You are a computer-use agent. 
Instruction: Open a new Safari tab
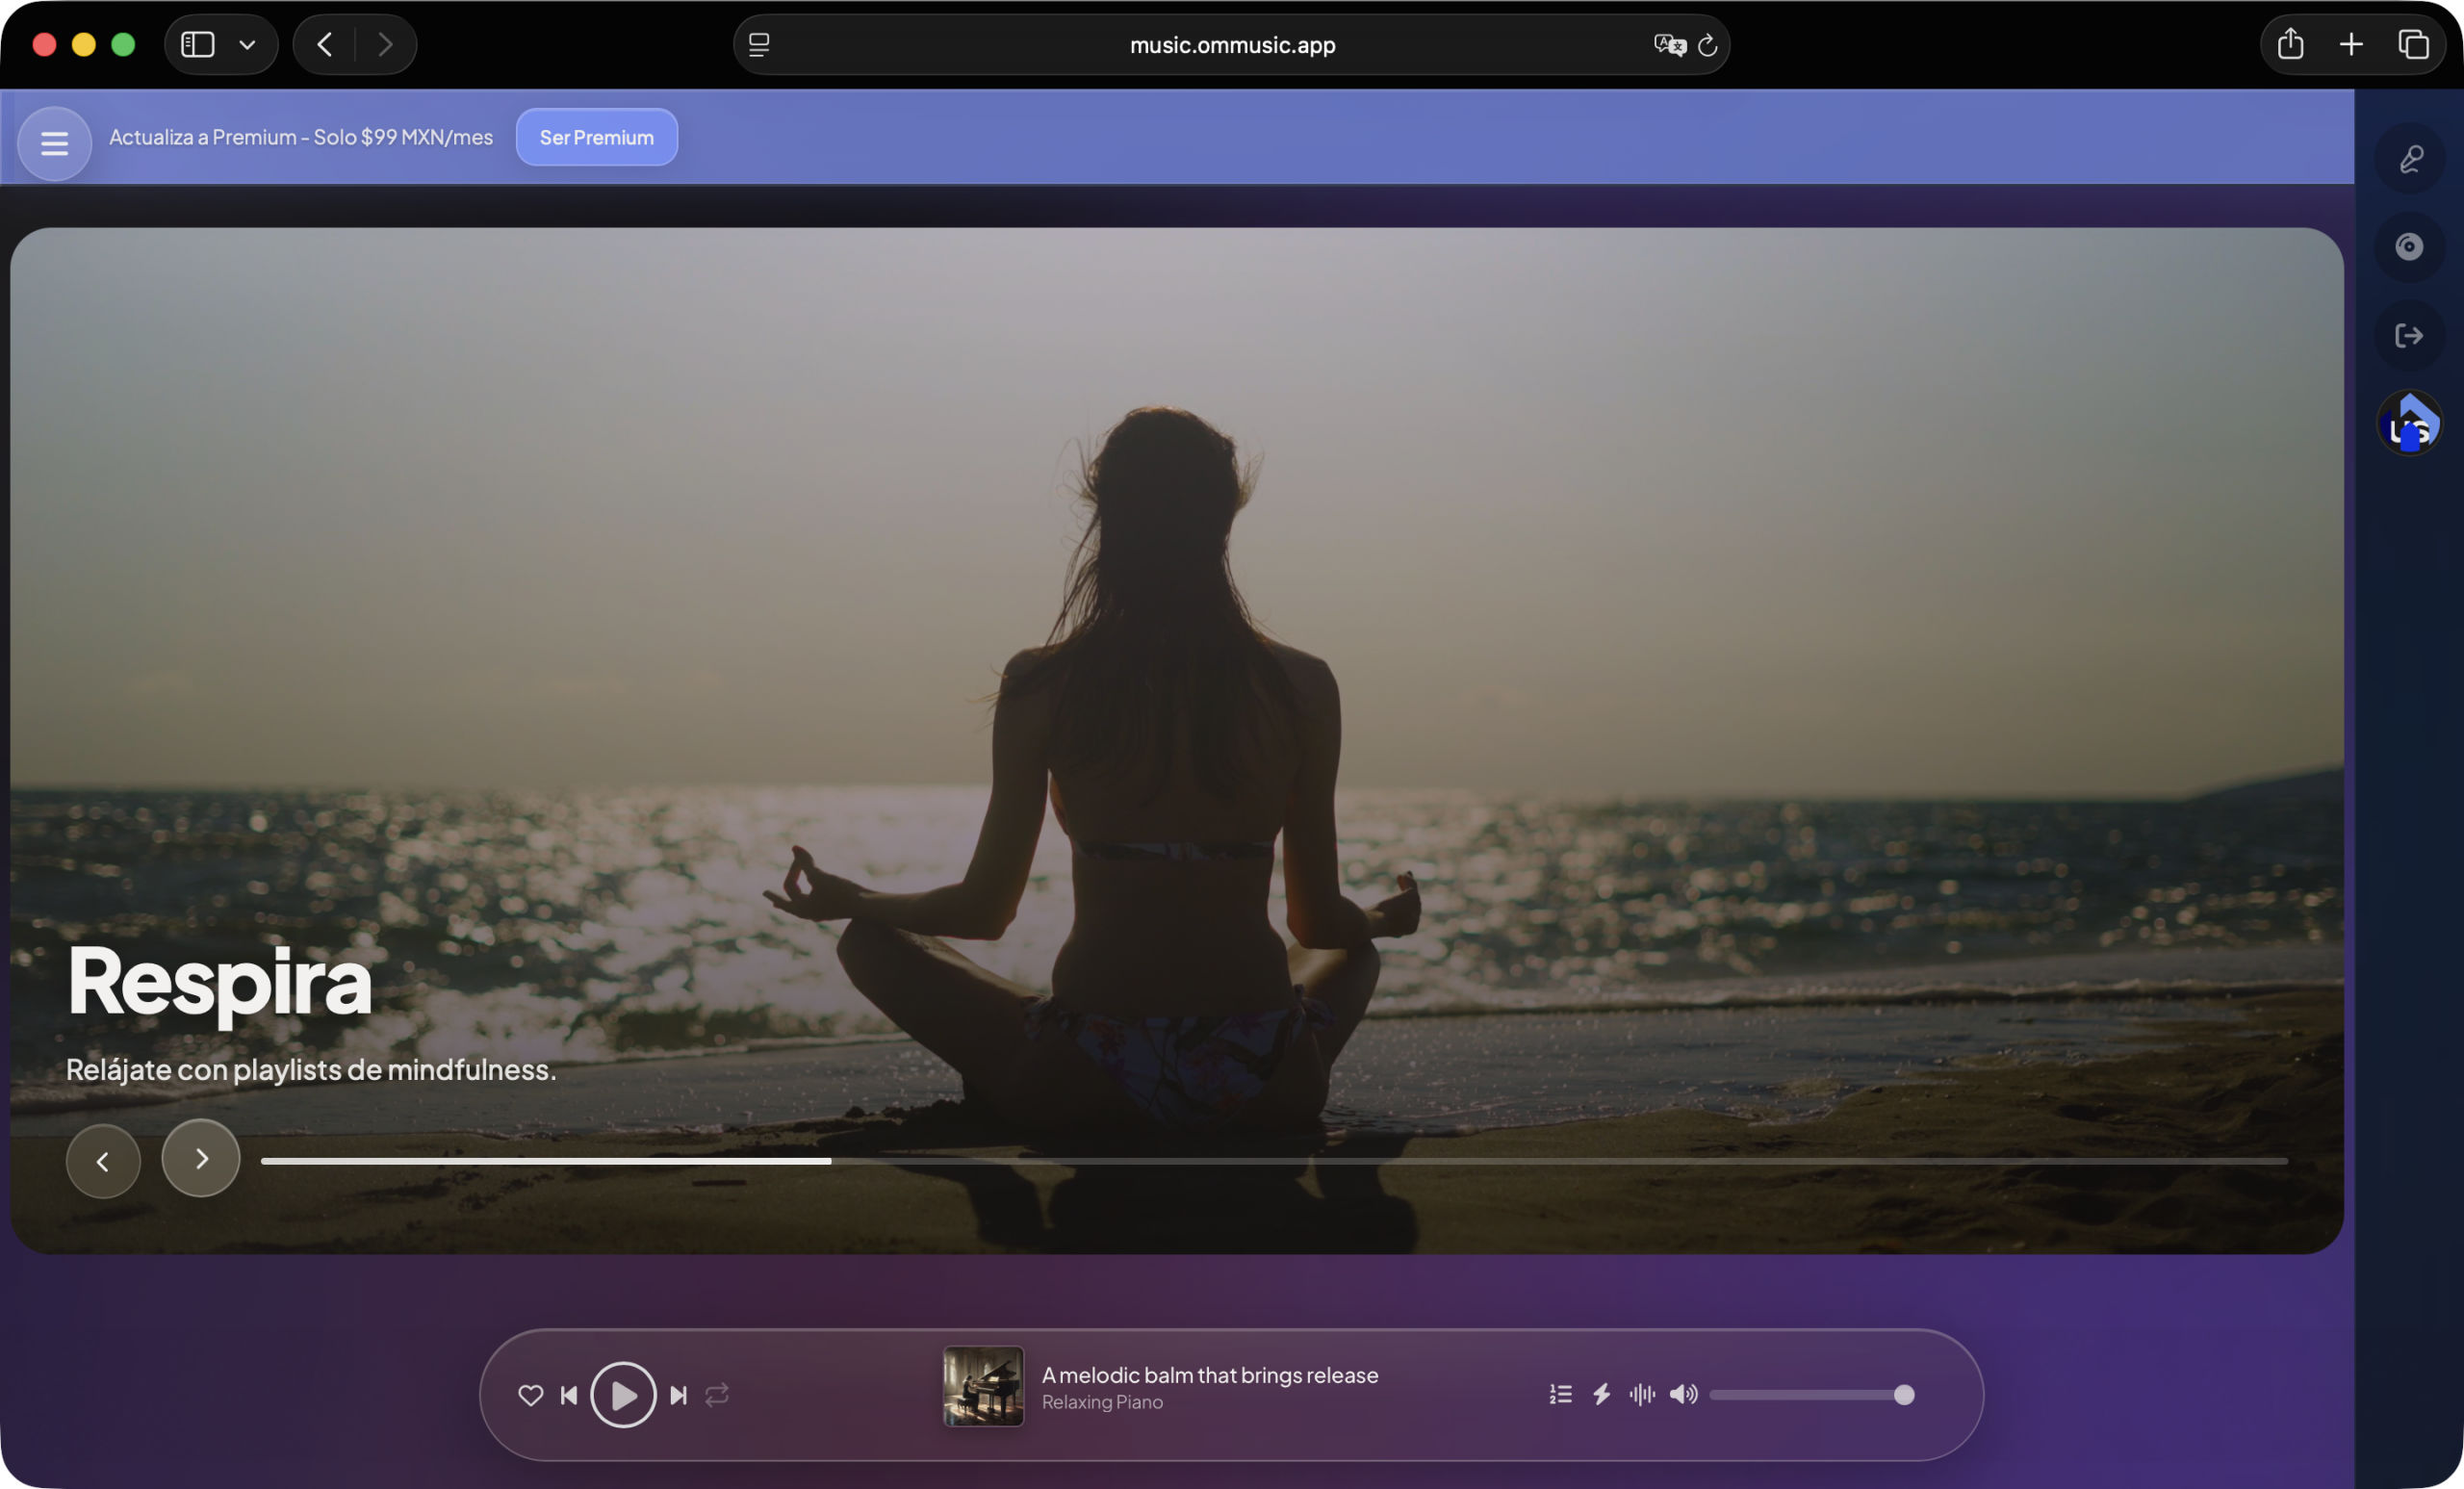click(2351, 45)
